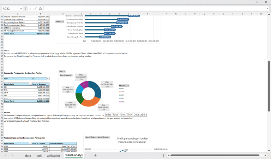
Task: Click the Enter checkmark icon in formula bar
Action: coord(35,8)
